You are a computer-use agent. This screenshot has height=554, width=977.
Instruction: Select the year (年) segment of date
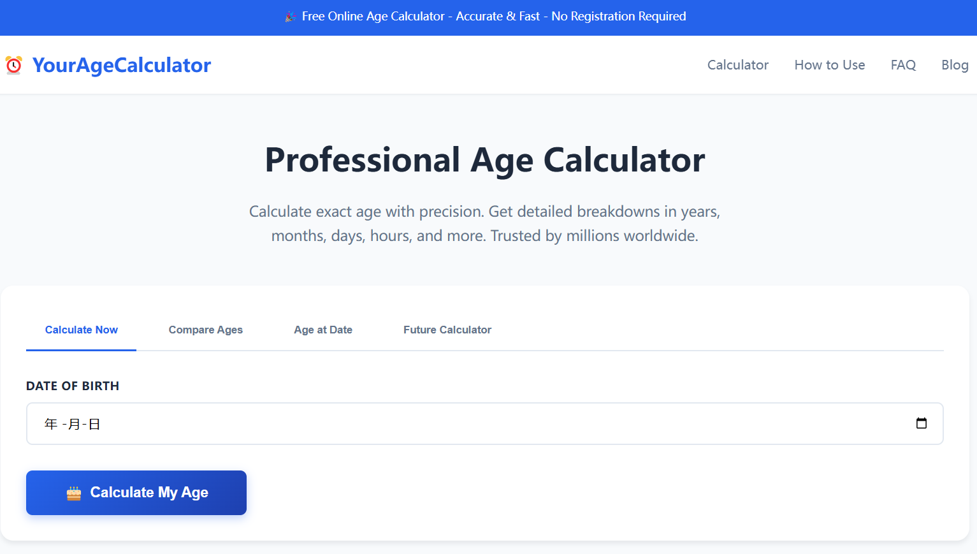51,424
